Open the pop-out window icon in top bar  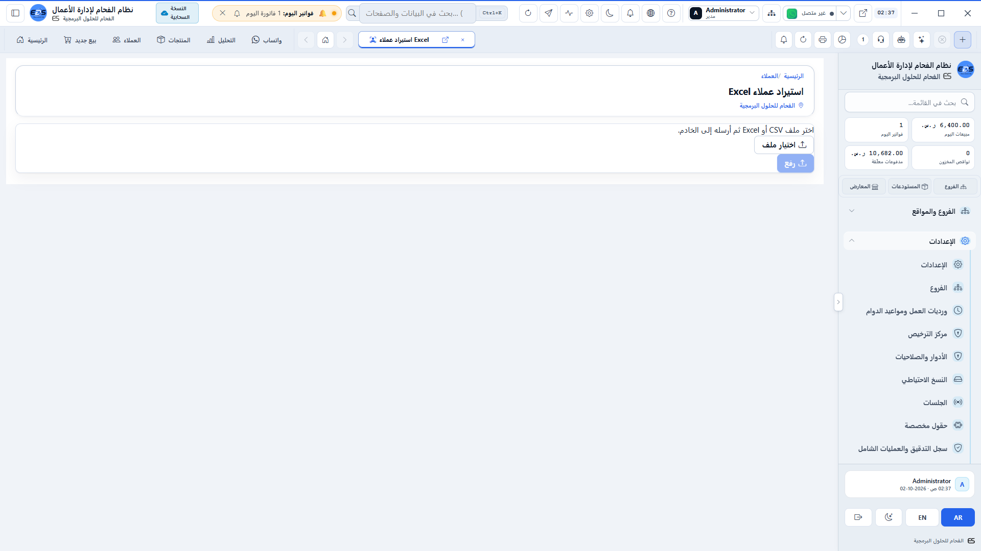point(863,13)
